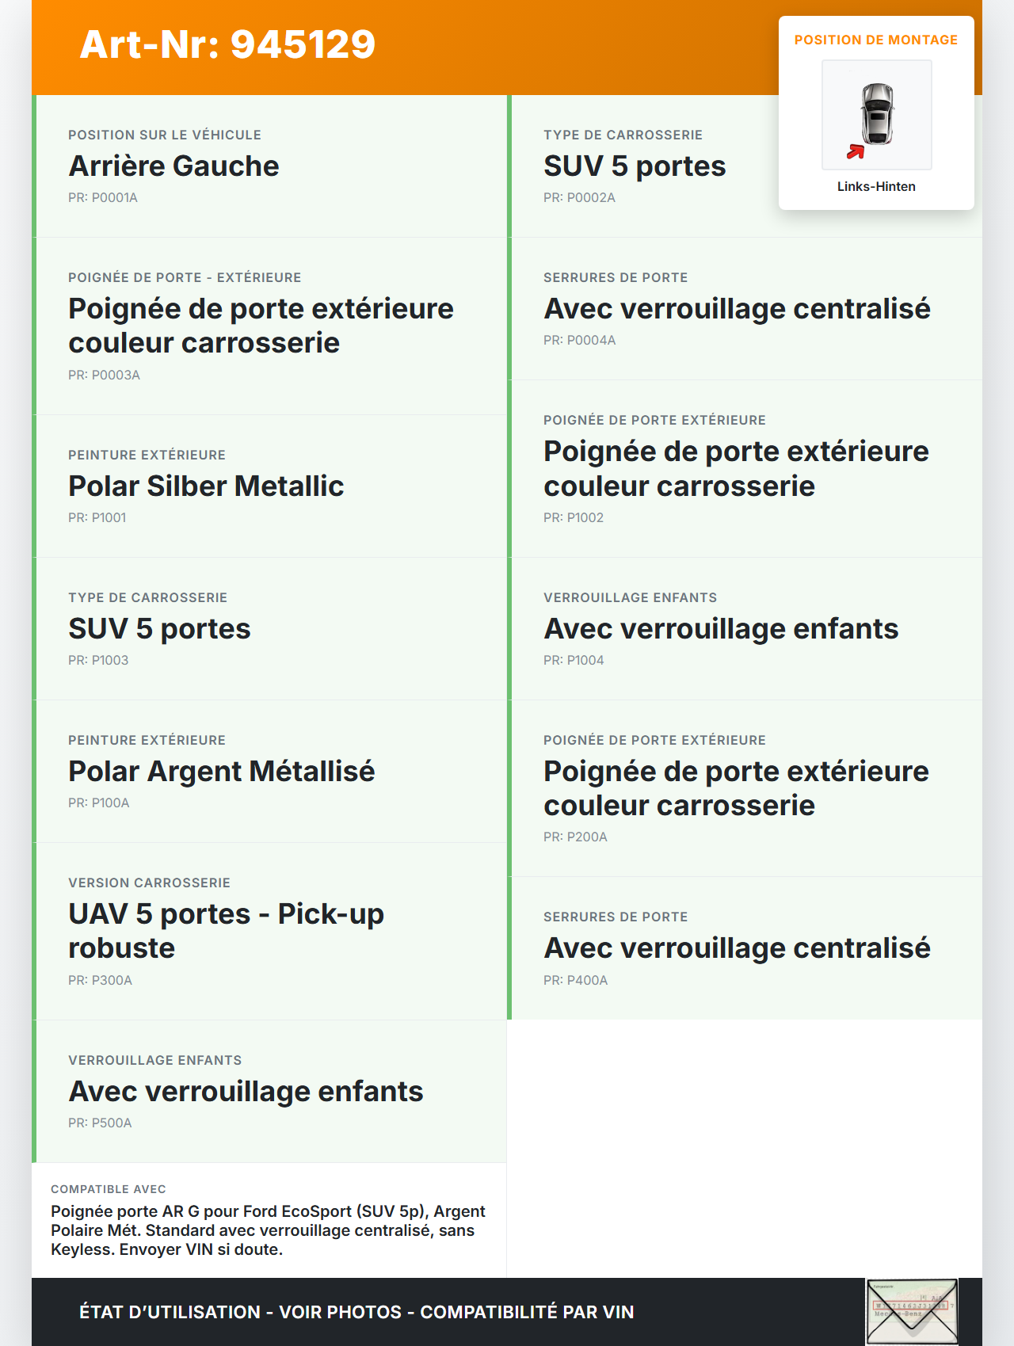This screenshot has height=1346, width=1014.
Task: Click the car mounting position diagram
Action: pyautogui.click(x=876, y=114)
